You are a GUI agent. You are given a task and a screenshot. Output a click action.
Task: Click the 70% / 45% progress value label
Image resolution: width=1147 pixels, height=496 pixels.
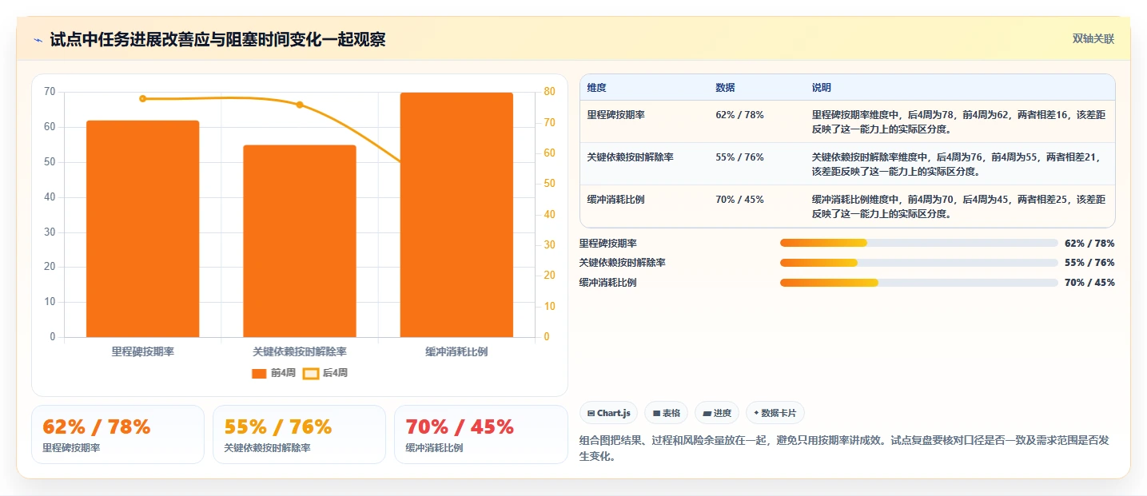1089,283
